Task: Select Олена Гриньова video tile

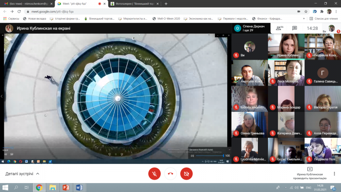Action: tap(249, 125)
